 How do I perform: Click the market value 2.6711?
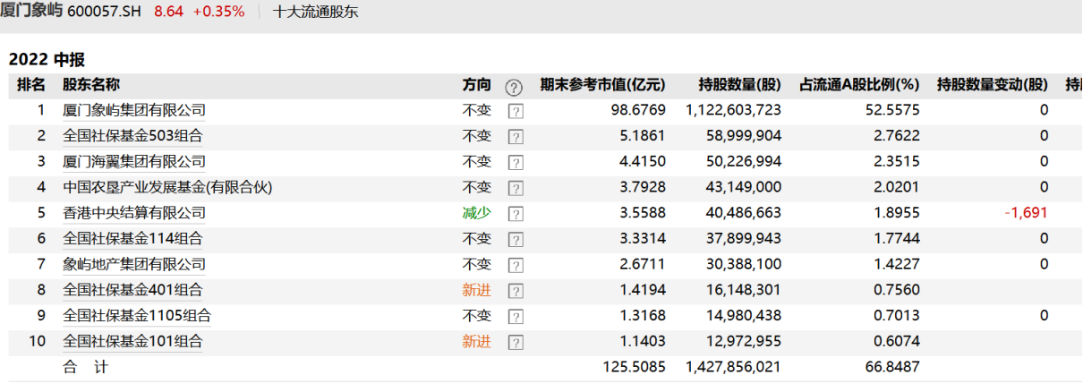click(x=643, y=264)
